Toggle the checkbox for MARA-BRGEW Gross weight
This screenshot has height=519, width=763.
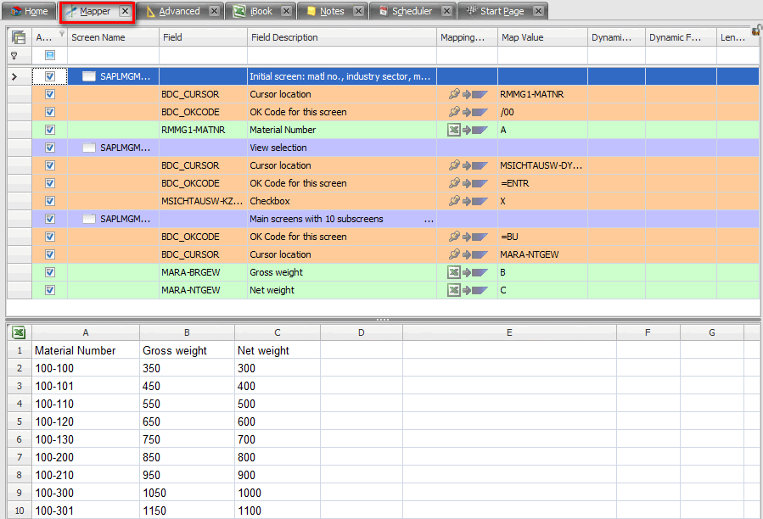pos(50,272)
